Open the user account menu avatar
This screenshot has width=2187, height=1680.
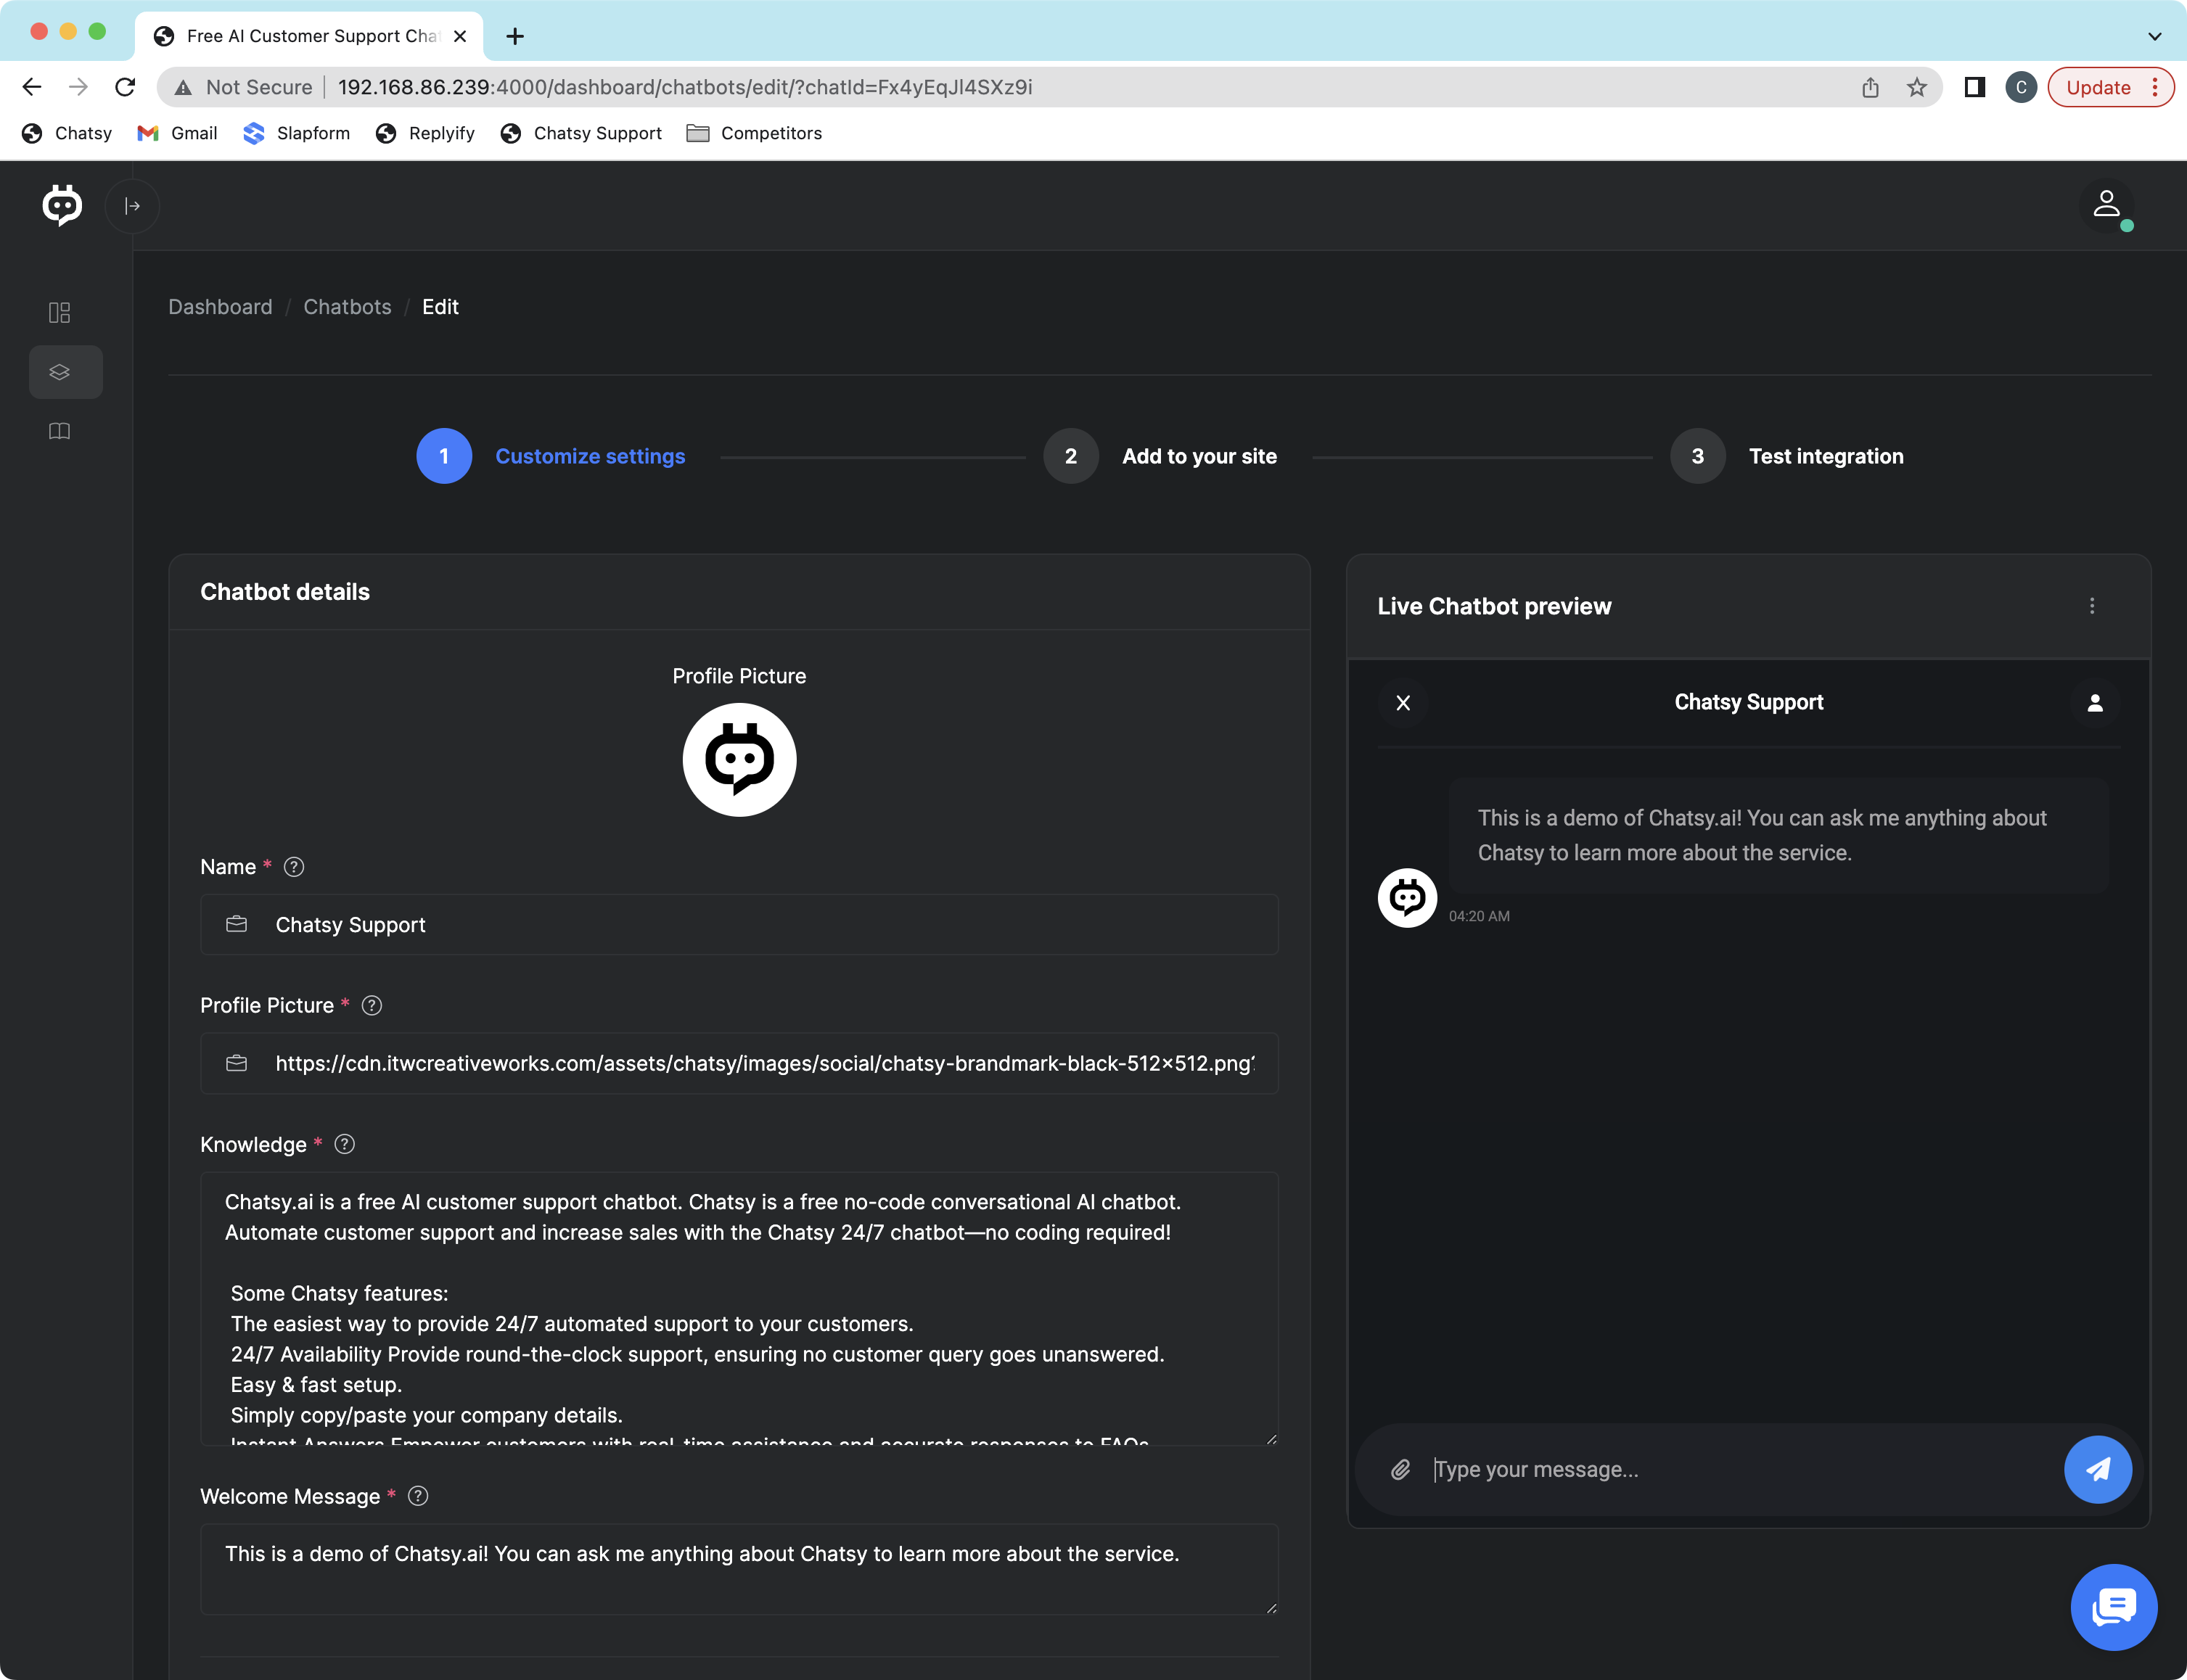(x=2106, y=205)
